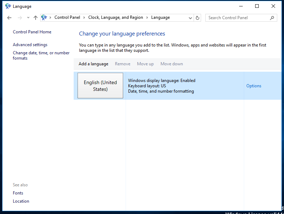Expand the chevron before Control Panel breadcrumb

pos(50,17)
